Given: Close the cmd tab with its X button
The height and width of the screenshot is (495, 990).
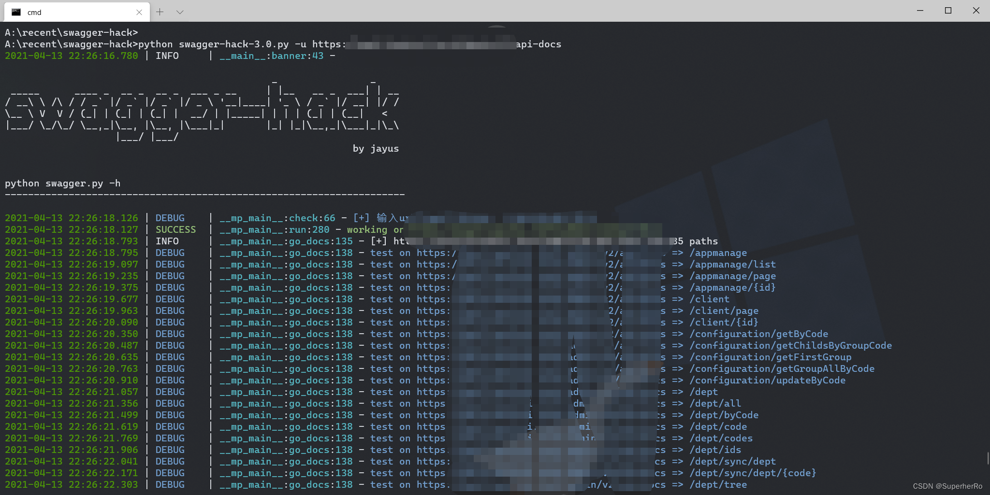Looking at the screenshot, I should 140,12.
